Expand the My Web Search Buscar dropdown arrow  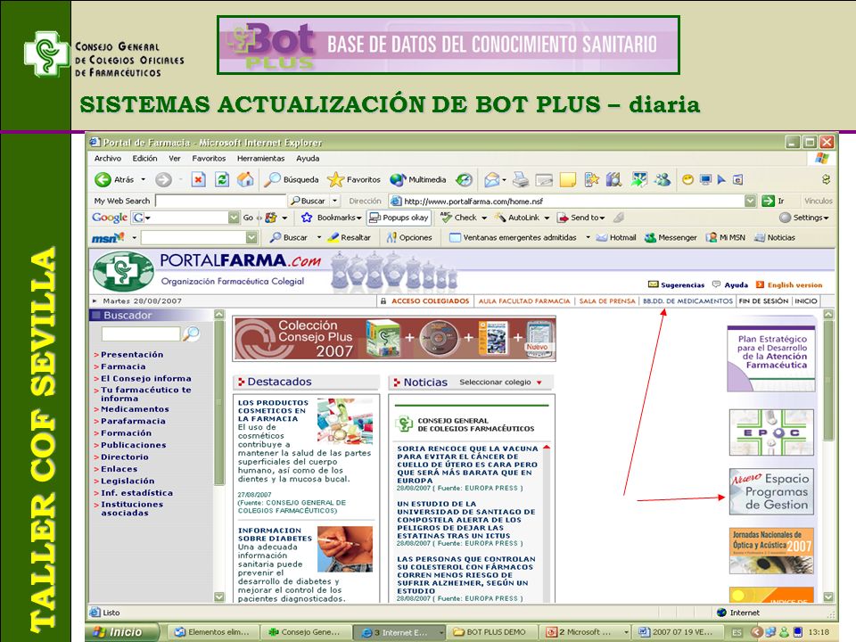(334, 201)
